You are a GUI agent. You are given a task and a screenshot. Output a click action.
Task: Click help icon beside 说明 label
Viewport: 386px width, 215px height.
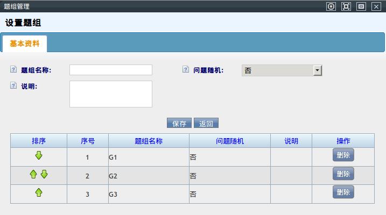pyautogui.click(x=13, y=85)
